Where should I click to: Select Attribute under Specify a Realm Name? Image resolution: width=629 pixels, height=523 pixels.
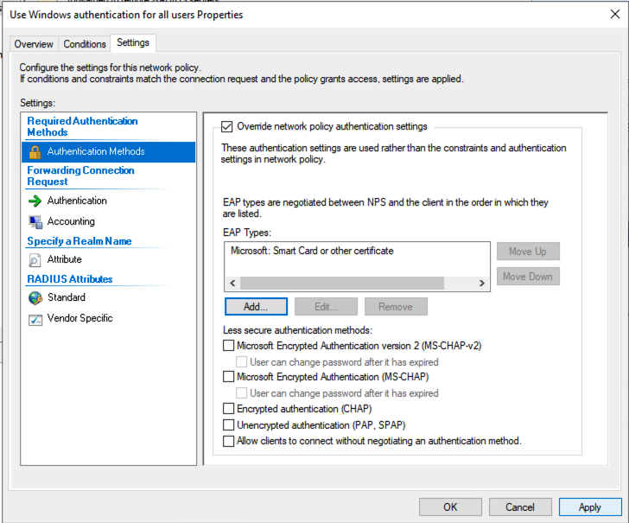pyautogui.click(x=64, y=259)
